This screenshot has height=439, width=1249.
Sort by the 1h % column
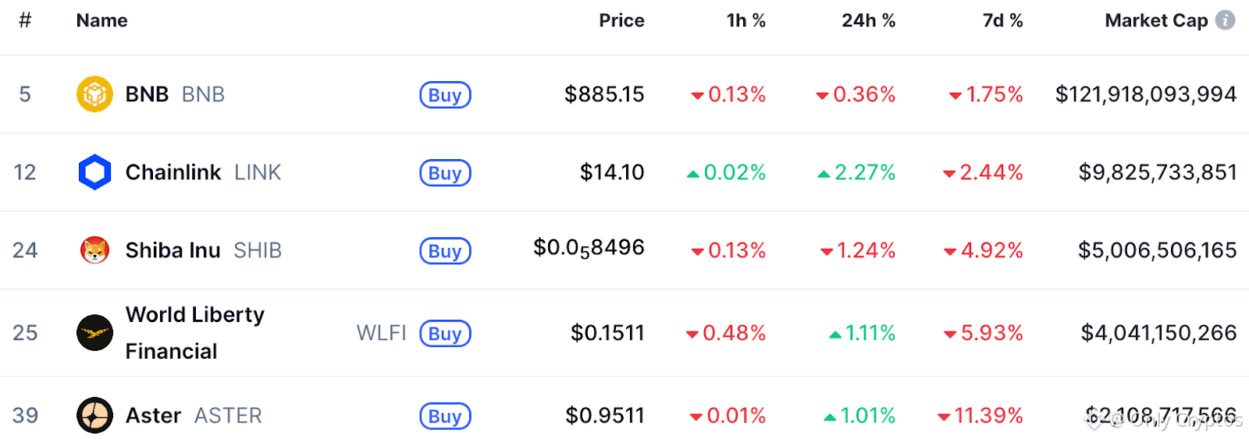tap(745, 20)
